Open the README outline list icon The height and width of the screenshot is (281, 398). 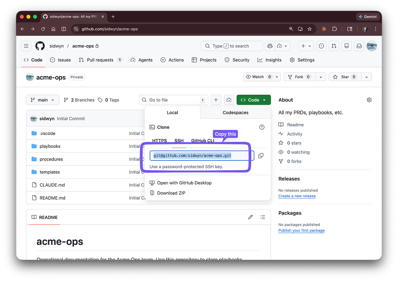pyautogui.click(x=263, y=217)
